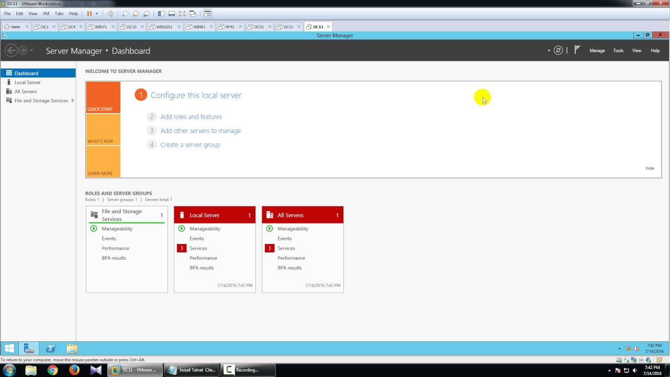670x377 pixels.
Task: Switch to the DC1 tab
Action: point(44,27)
